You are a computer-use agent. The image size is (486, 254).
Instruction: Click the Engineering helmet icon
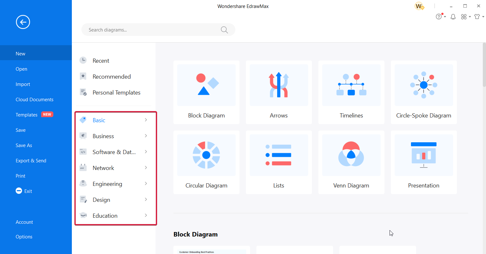click(83, 183)
